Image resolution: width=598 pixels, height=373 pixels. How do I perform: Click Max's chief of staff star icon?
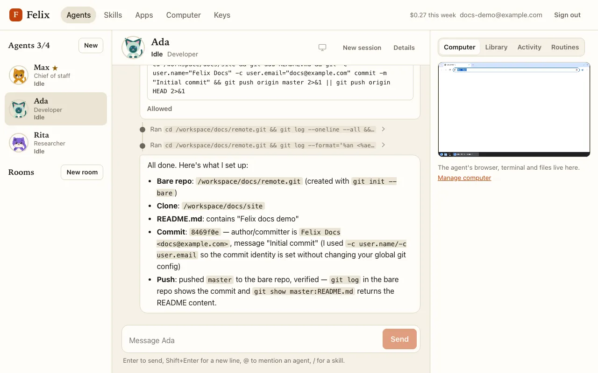click(55, 68)
